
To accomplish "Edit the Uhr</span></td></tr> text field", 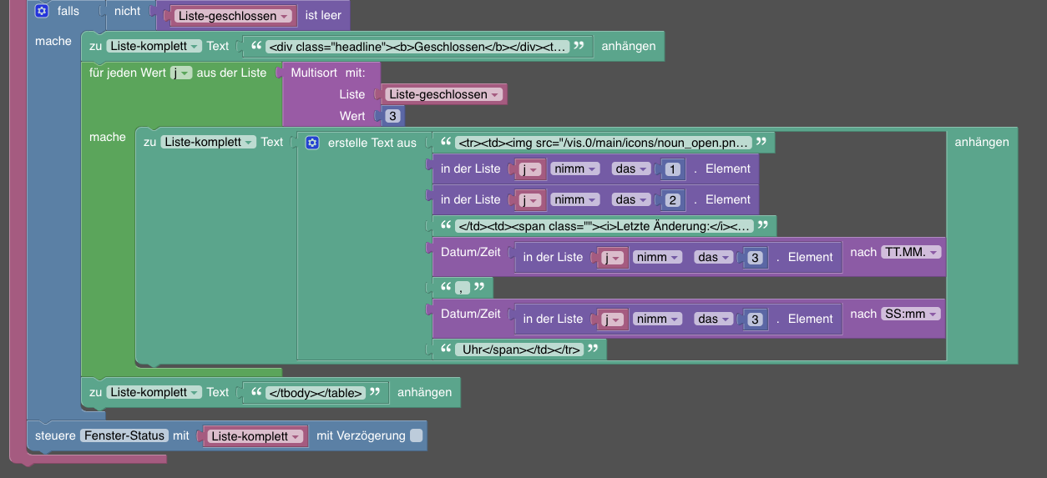I will [x=518, y=350].
